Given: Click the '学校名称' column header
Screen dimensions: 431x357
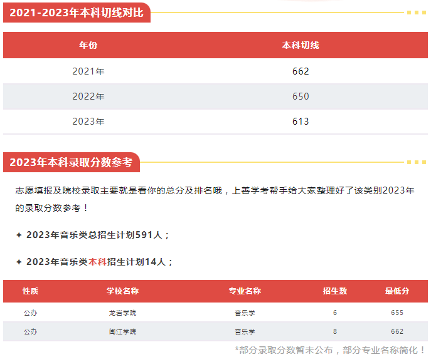Looking at the screenshot, I should point(122,291).
